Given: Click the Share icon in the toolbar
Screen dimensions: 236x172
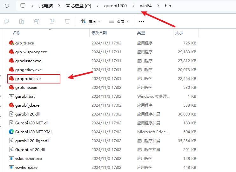Looking at the screenshot, I should click(52, 21).
